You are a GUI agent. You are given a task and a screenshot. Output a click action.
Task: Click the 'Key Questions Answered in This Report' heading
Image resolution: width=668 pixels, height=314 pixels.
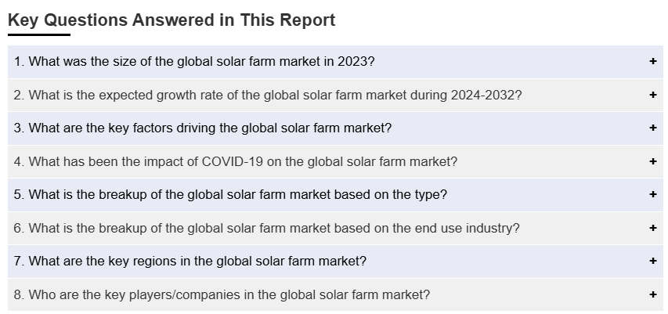[172, 20]
